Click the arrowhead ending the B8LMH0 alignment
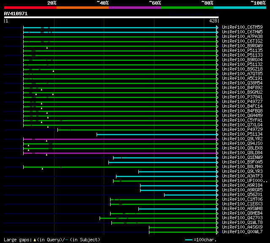Viewport: 270px width, 243px height. tap(217, 167)
